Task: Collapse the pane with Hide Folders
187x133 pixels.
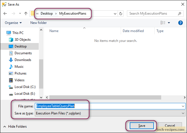Action: coord(15,127)
